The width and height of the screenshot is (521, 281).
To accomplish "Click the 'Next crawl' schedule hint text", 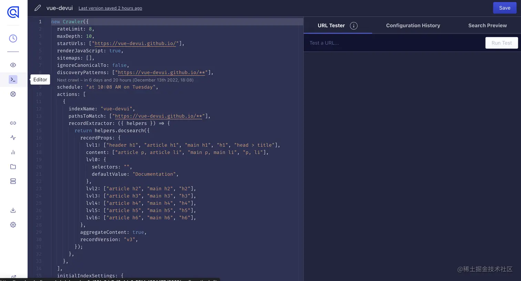I will [125, 80].
